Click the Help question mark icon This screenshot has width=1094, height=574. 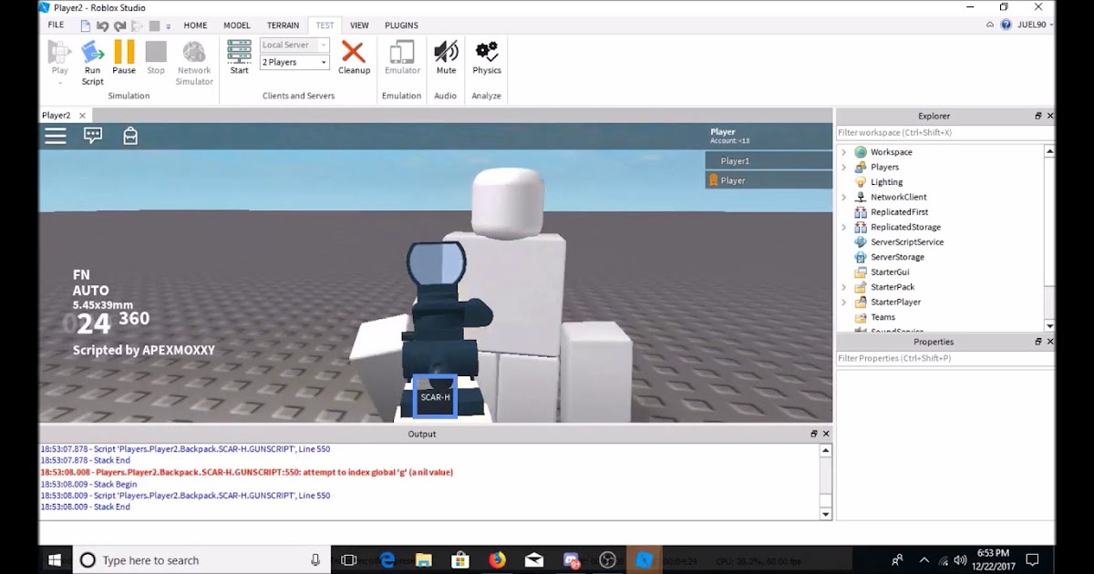click(1006, 26)
